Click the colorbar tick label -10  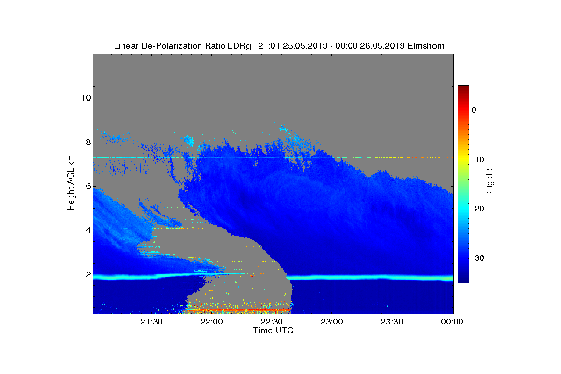478,159
